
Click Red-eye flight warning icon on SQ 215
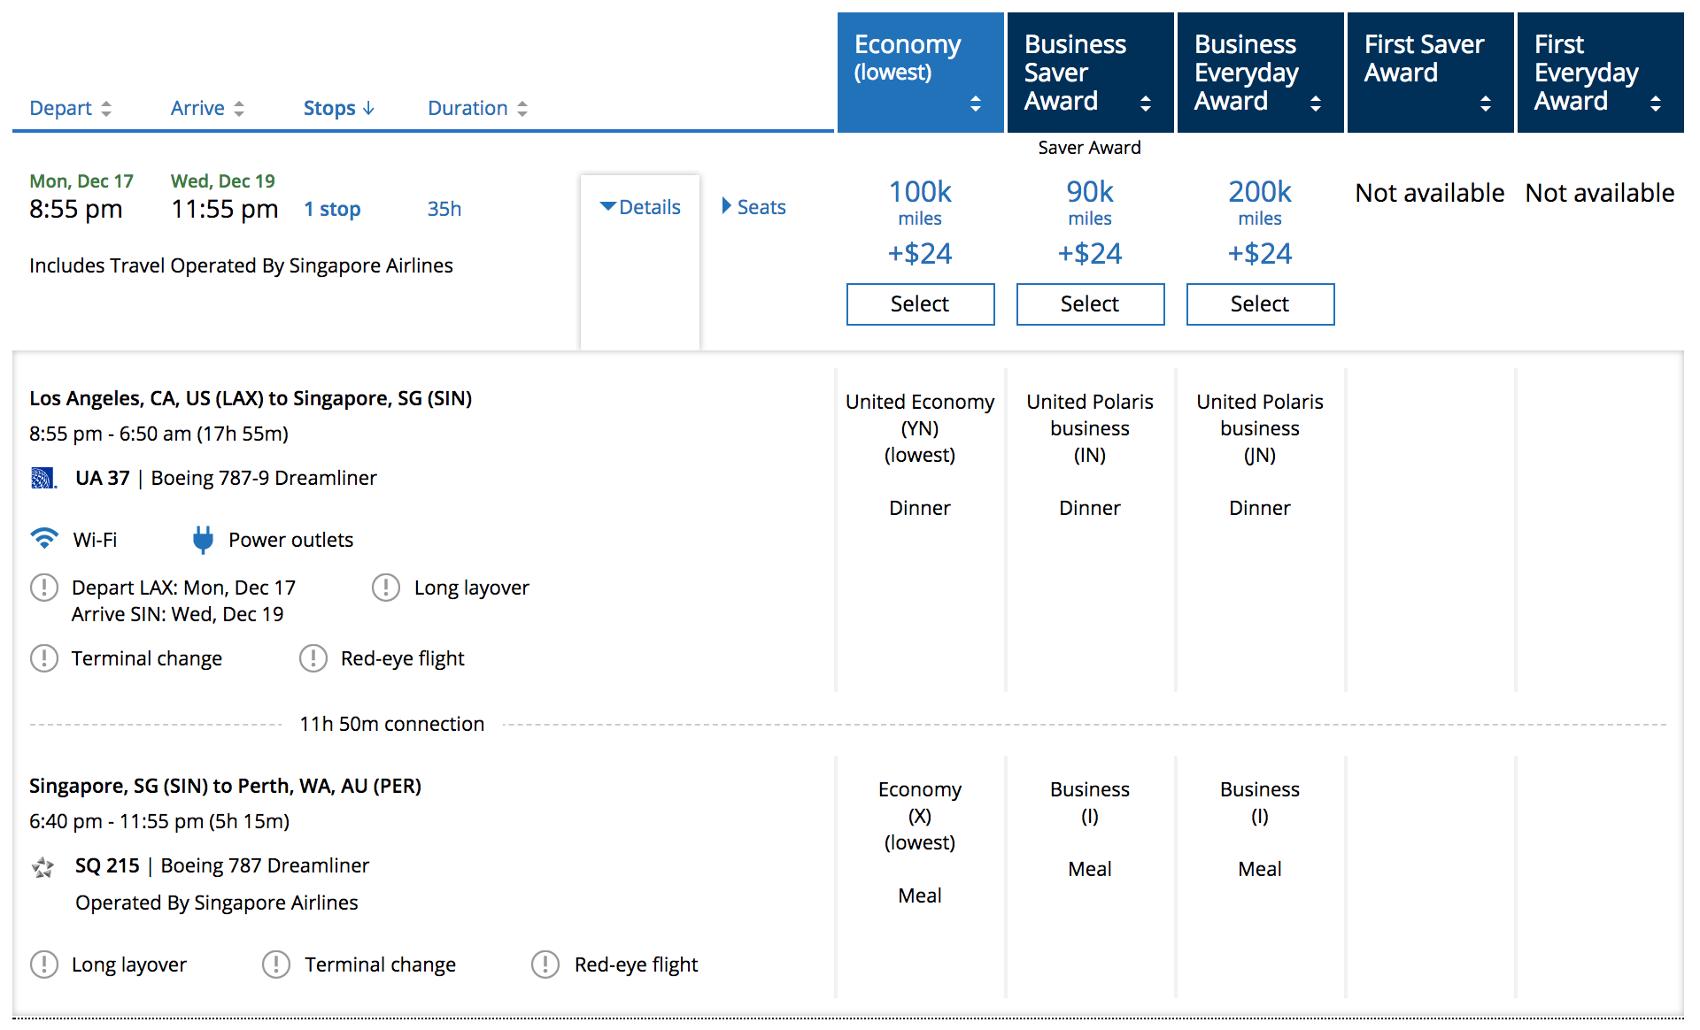click(x=545, y=965)
